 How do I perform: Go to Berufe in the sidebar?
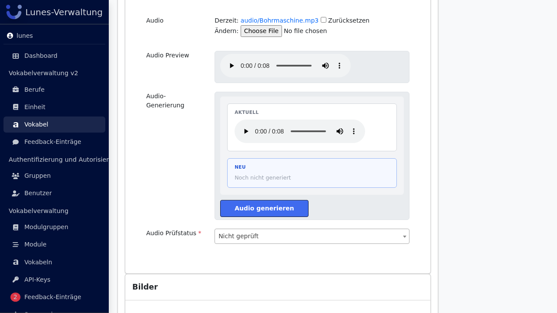click(x=54, y=90)
